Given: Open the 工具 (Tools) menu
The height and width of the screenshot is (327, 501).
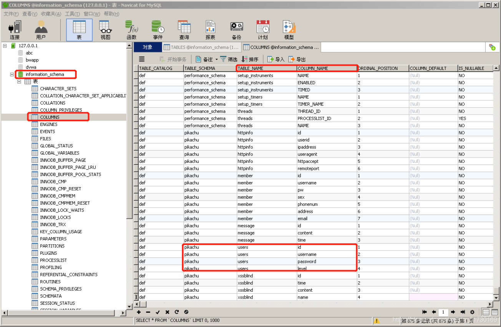Looking at the screenshot, I should pyautogui.click(x=72, y=14).
